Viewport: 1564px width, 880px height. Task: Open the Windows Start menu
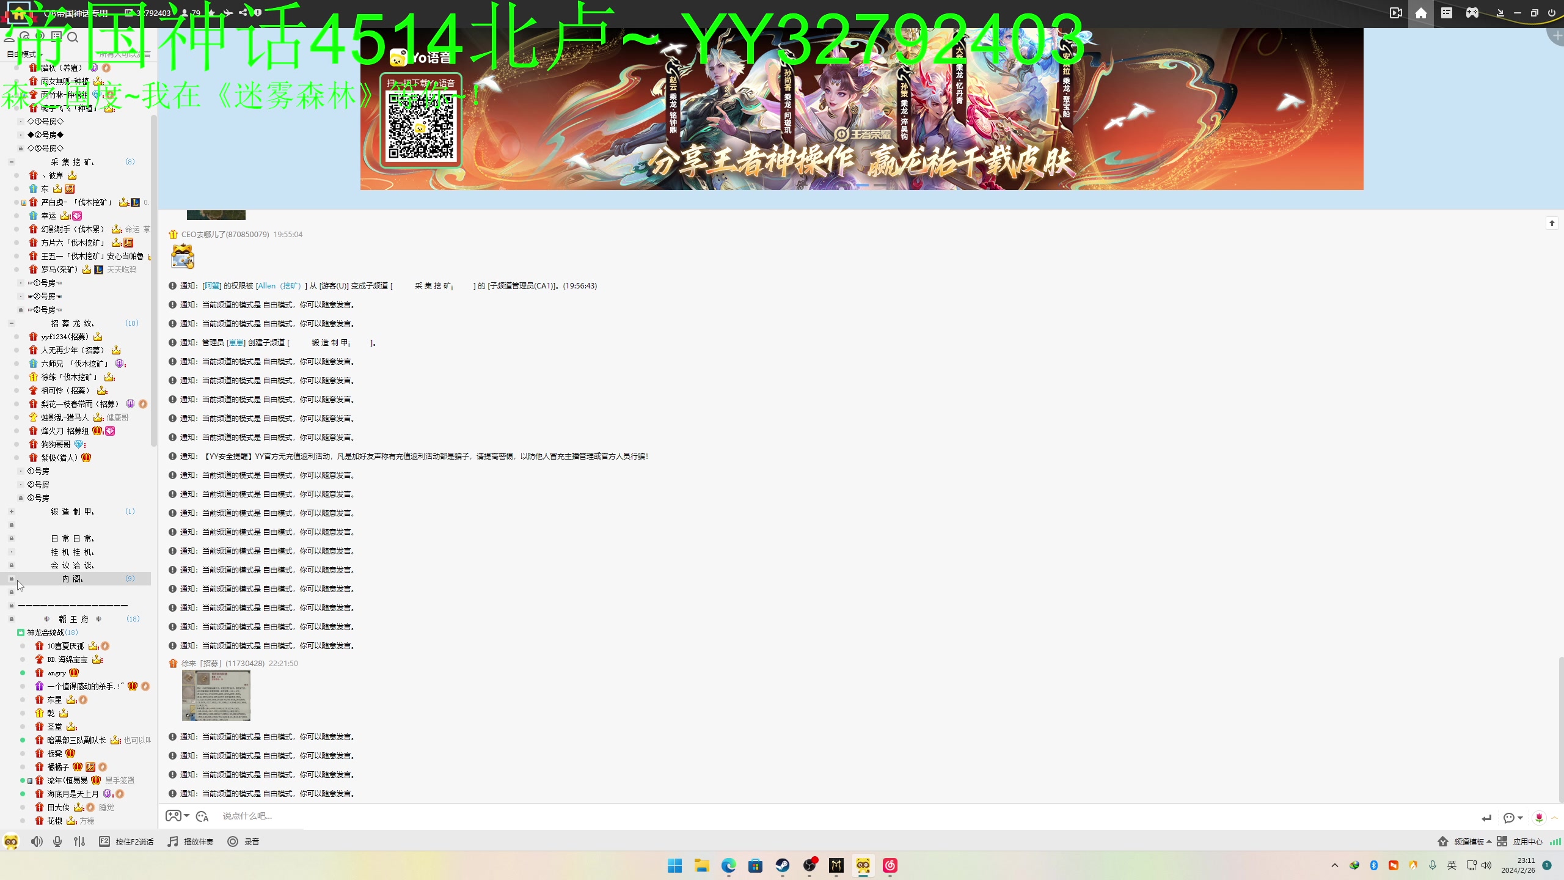[x=675, y=865]
